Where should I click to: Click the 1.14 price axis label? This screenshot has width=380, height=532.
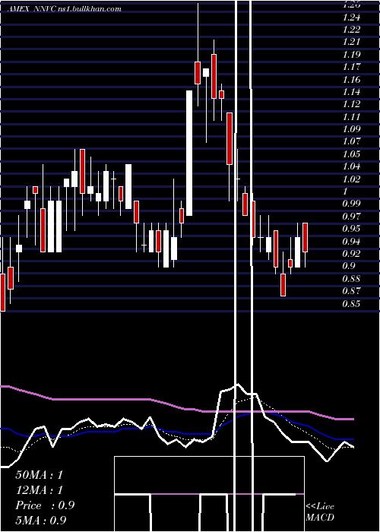(351, 92)
